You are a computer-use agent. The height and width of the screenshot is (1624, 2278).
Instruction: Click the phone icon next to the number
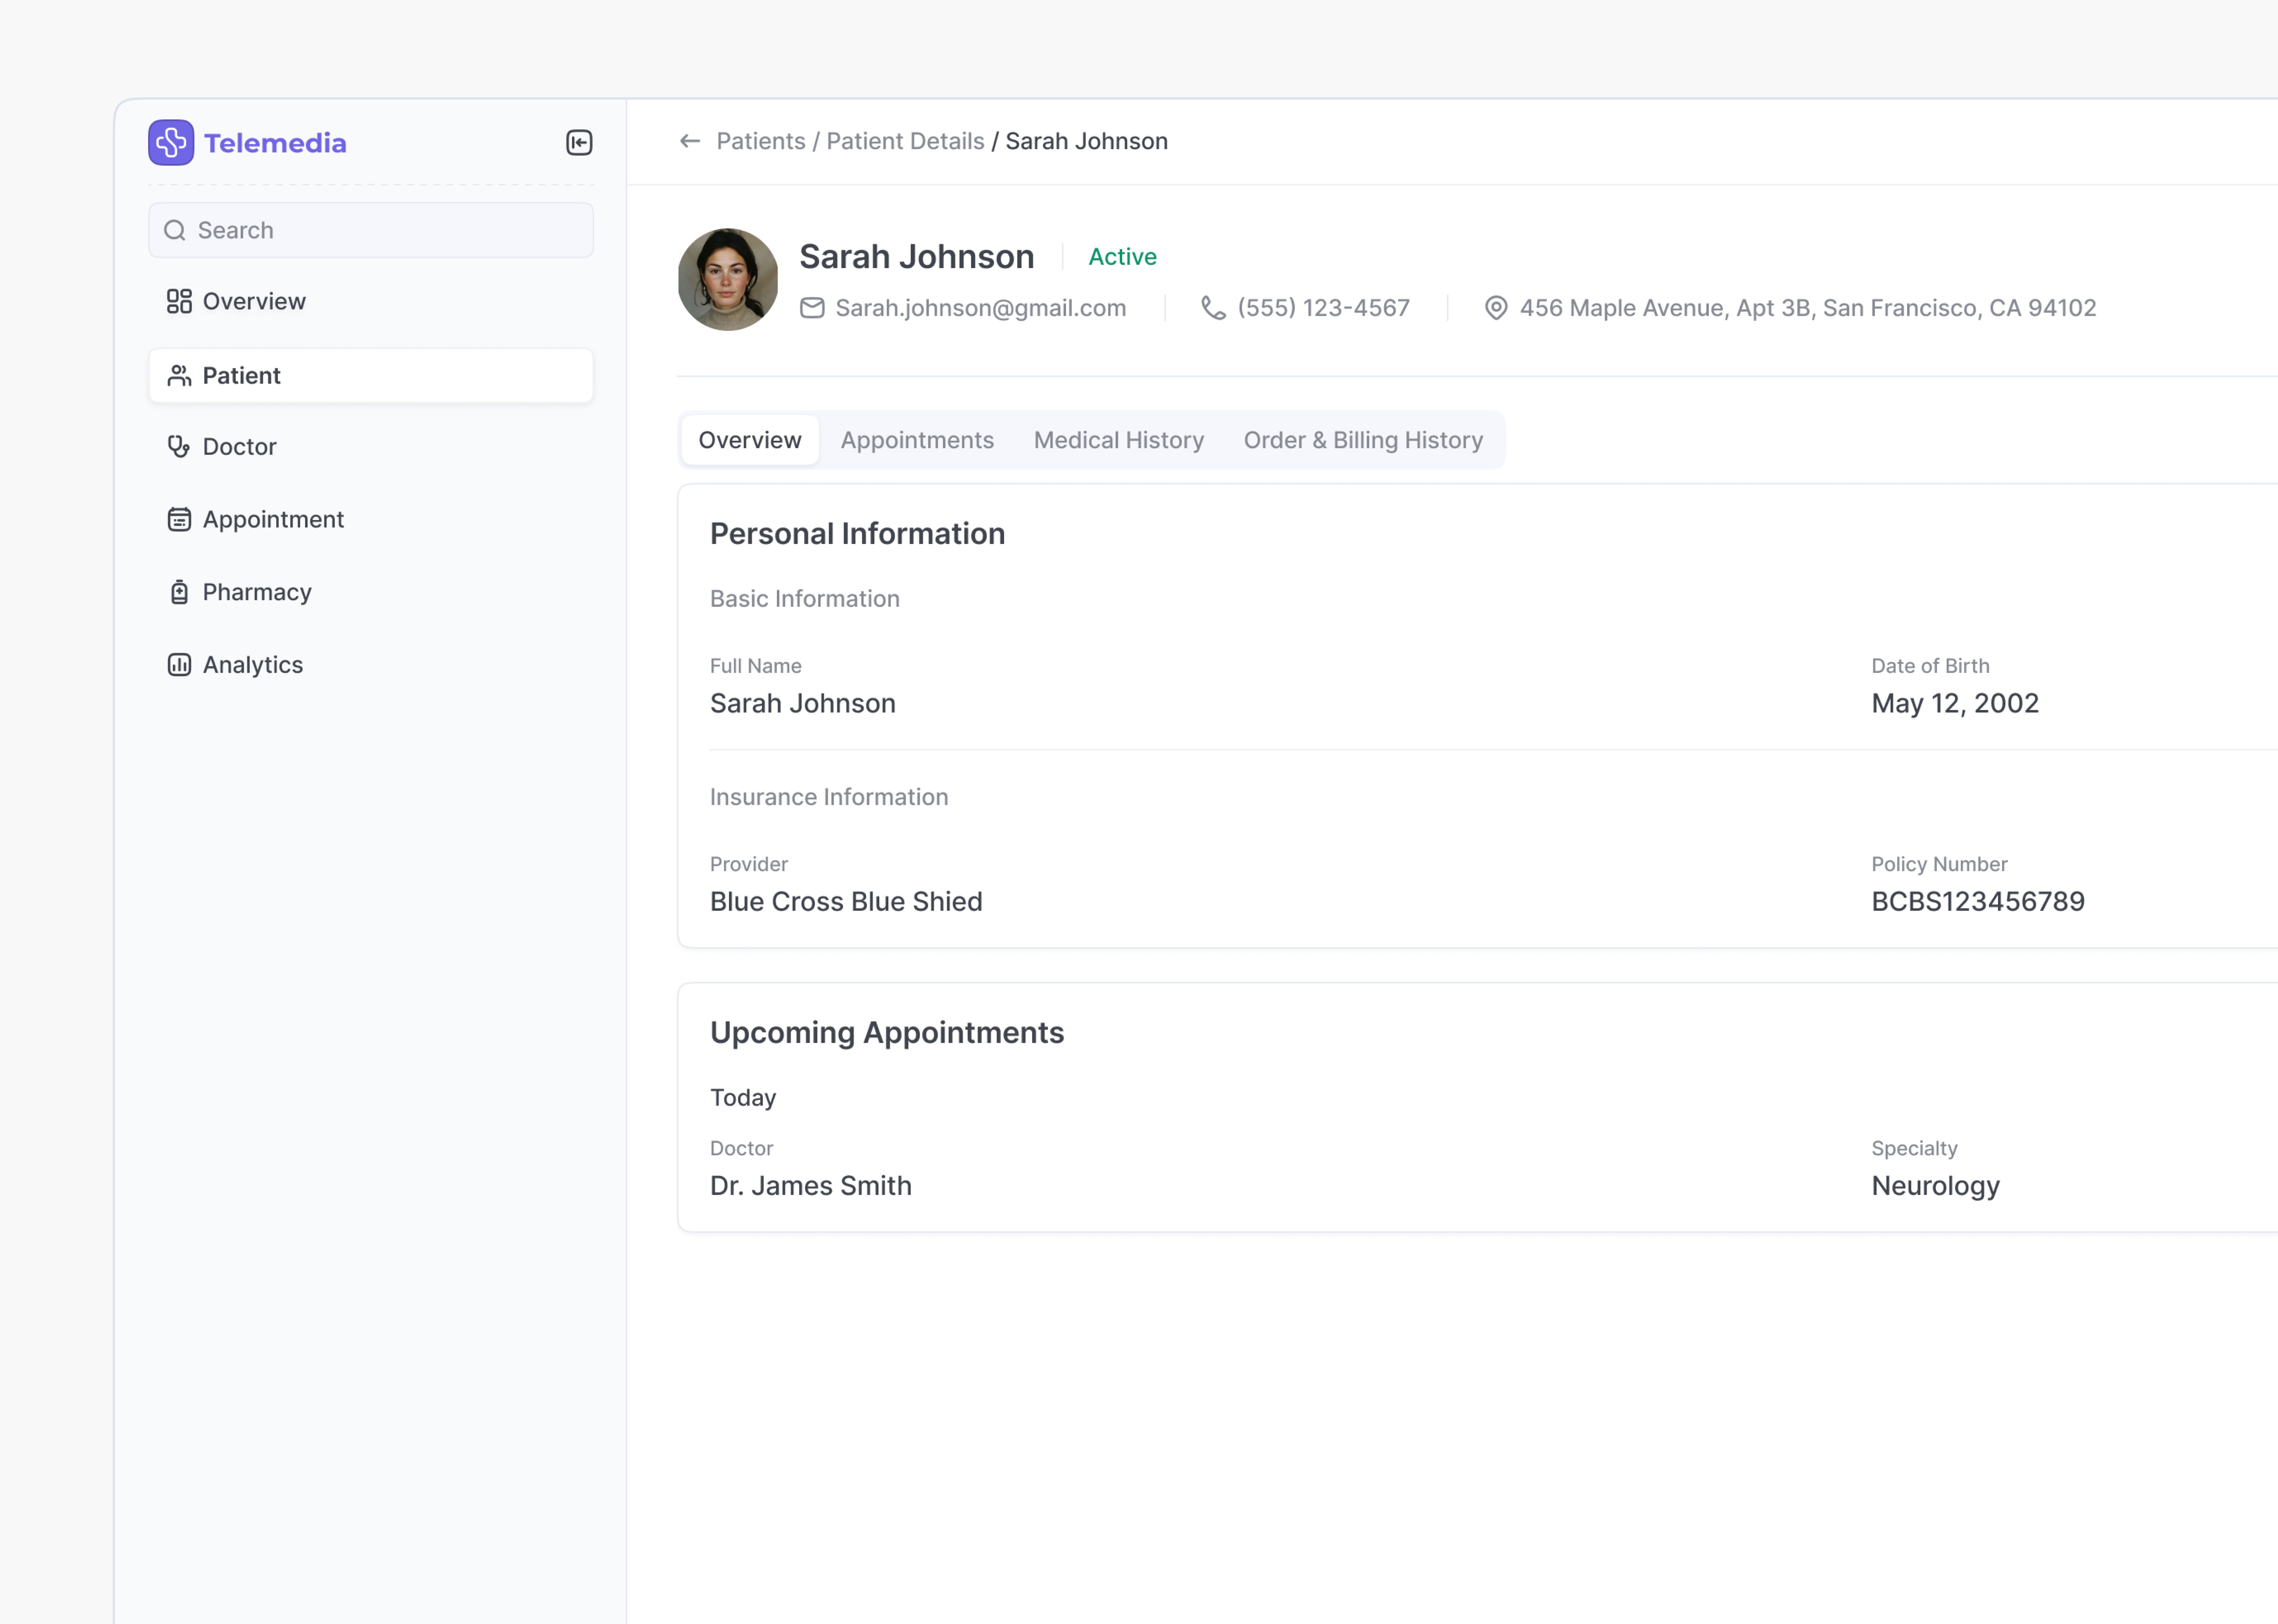[x=1213, y=308]
